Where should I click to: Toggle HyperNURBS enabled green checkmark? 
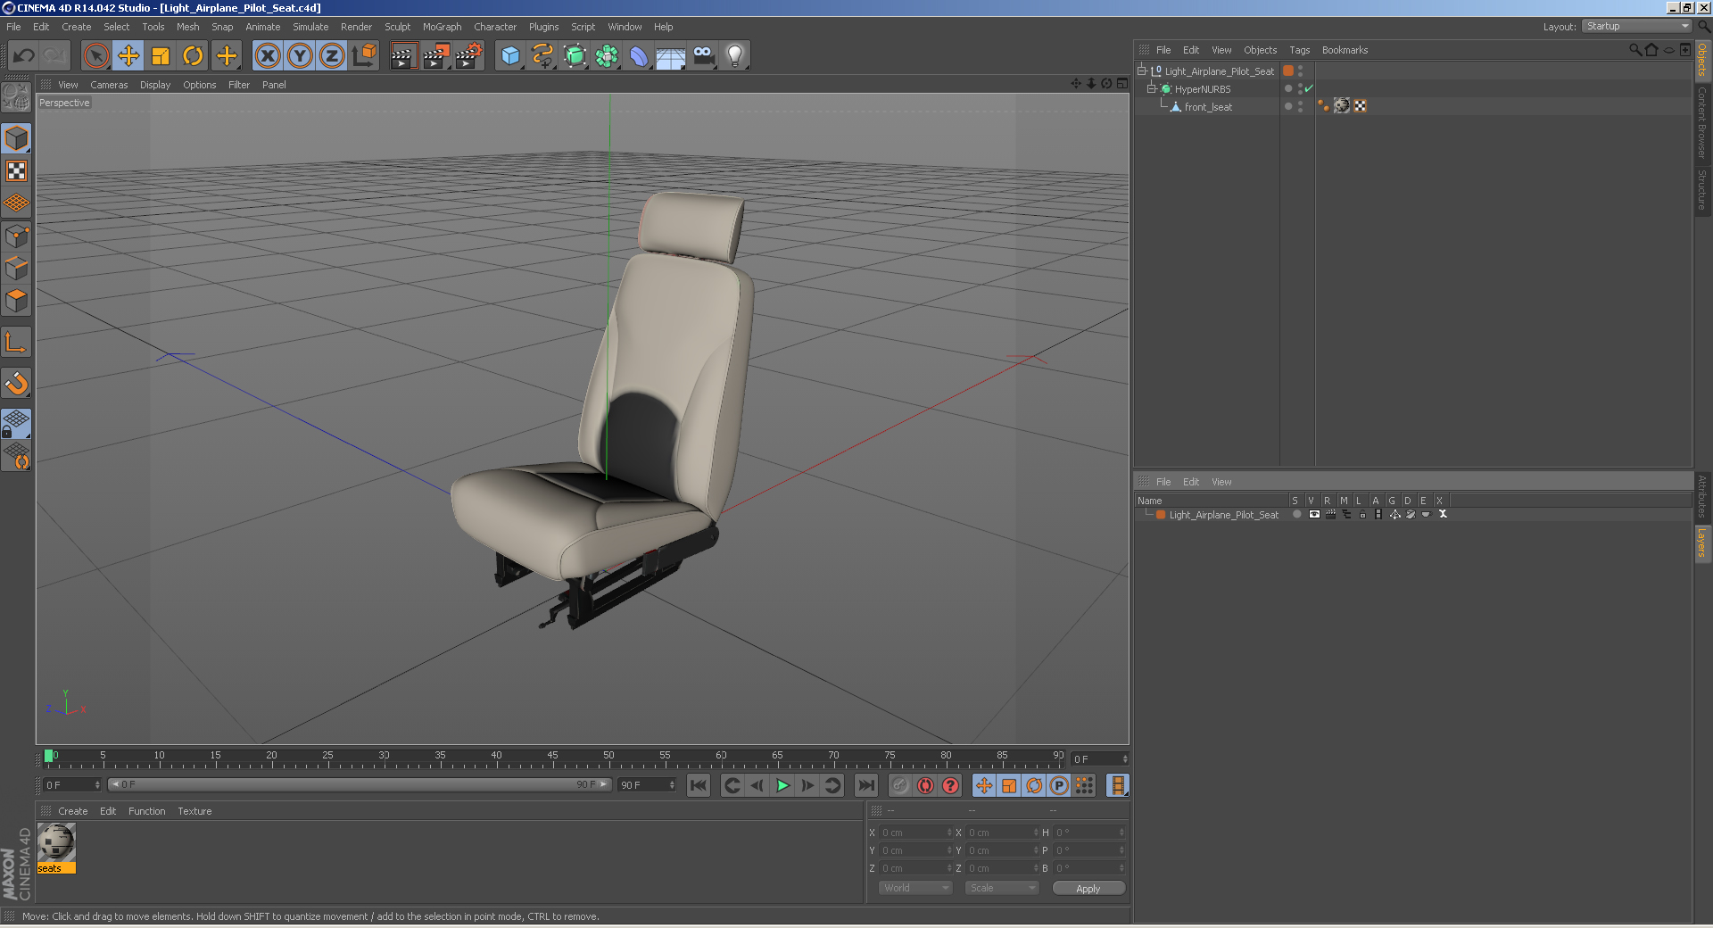1309,88
